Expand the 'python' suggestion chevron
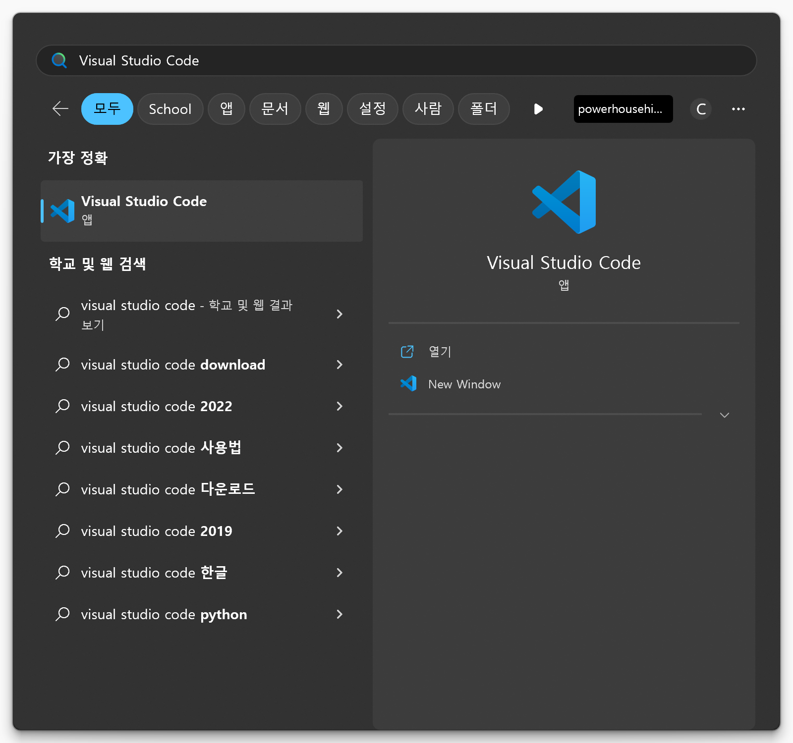 click(x=340, y=614)
